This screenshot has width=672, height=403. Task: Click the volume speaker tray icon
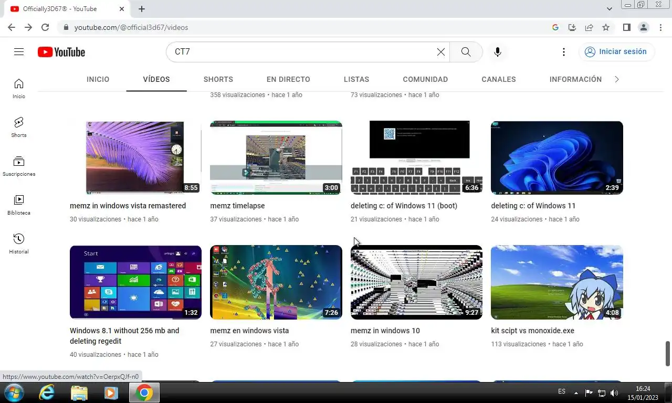(x=614, y=393)
